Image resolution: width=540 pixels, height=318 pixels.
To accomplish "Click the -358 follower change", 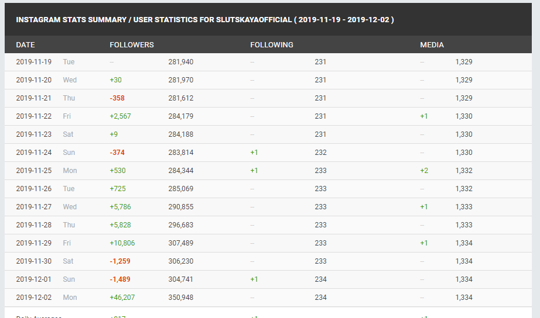I will point(117,98).
